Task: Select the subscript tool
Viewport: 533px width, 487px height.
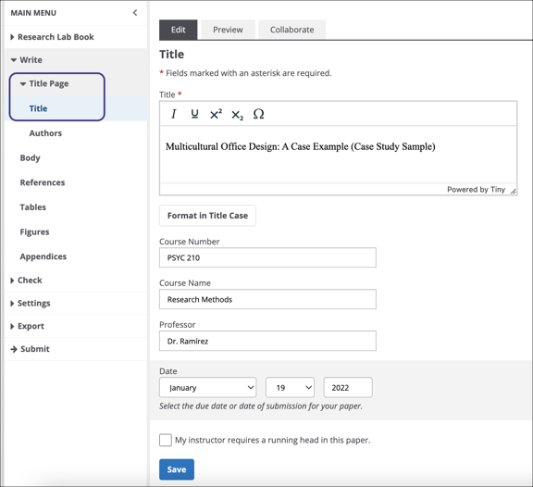Action: [x=237, y=115]
